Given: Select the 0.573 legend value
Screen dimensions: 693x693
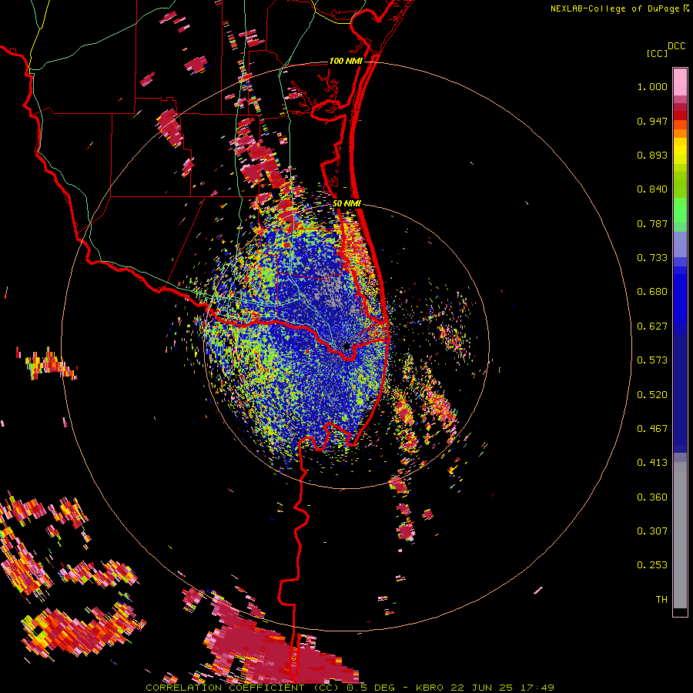Looking at the screenshot, I should tap(652, 360).
